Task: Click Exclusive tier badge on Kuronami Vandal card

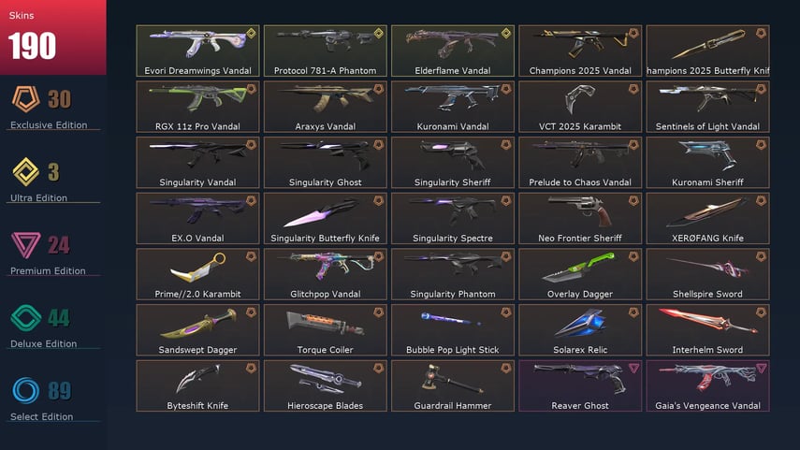Action: [505, 89]
